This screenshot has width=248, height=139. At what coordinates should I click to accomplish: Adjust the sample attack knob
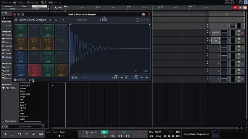point(116,78)
